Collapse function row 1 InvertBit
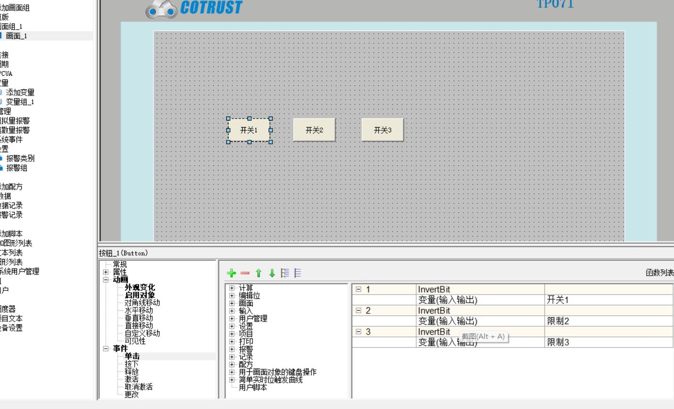 (358, 289)
